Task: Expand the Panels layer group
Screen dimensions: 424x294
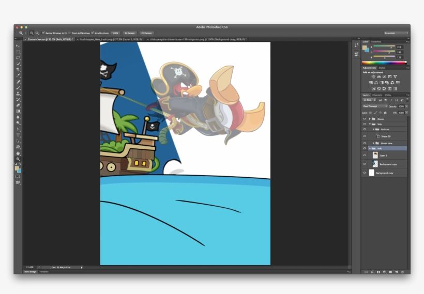Action: click(x=373, y=143)
